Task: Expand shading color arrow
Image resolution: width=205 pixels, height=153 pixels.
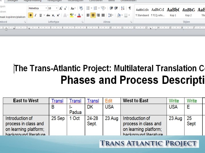Action: tap(122, 15)
